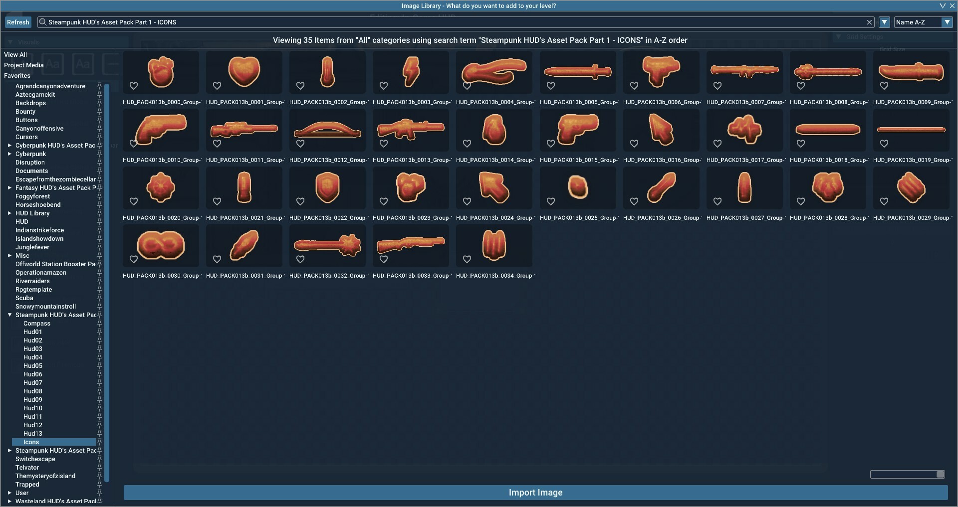Pin the Buttons category
Viewport: 958px width, 507px height.
pyautogui.click(x=100, y=120)
